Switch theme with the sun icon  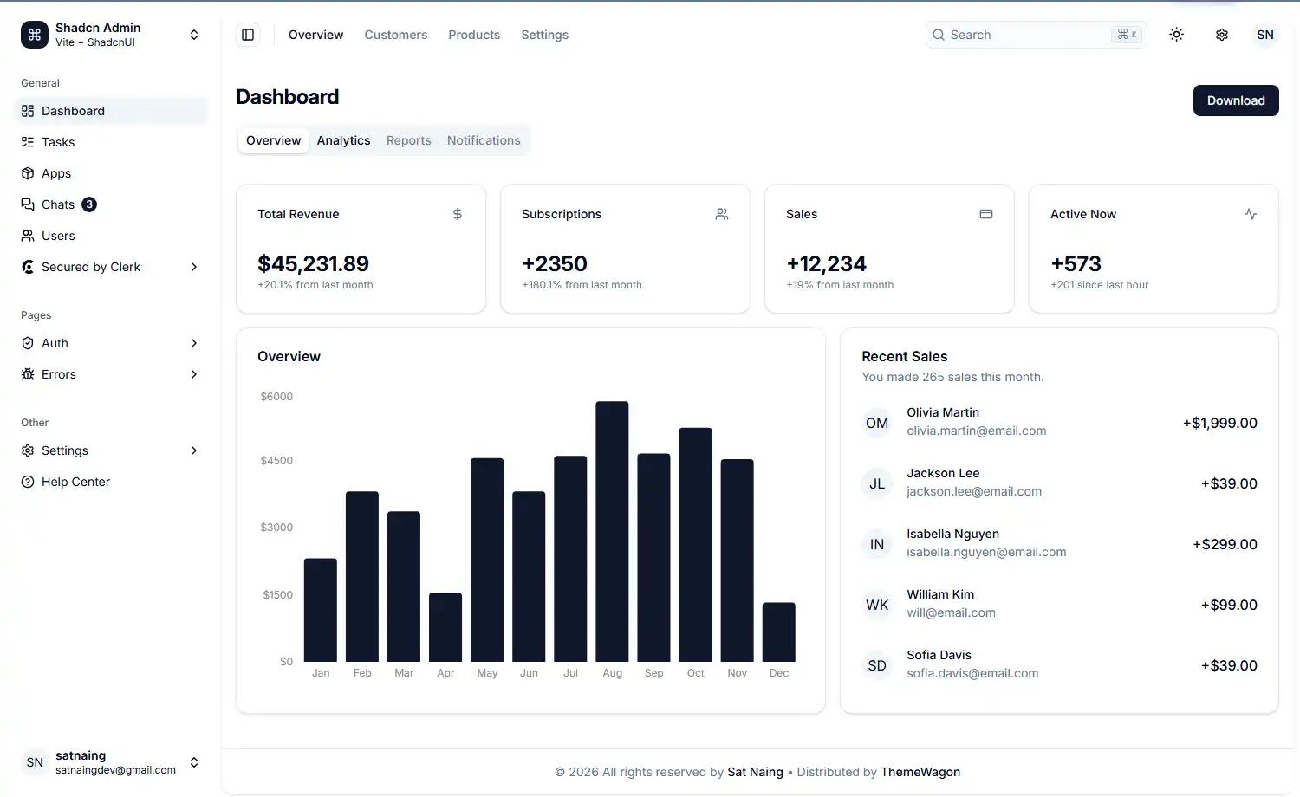tap(1176, 35)
